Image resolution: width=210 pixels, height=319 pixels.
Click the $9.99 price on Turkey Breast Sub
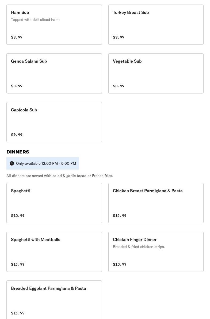[119, 37]
